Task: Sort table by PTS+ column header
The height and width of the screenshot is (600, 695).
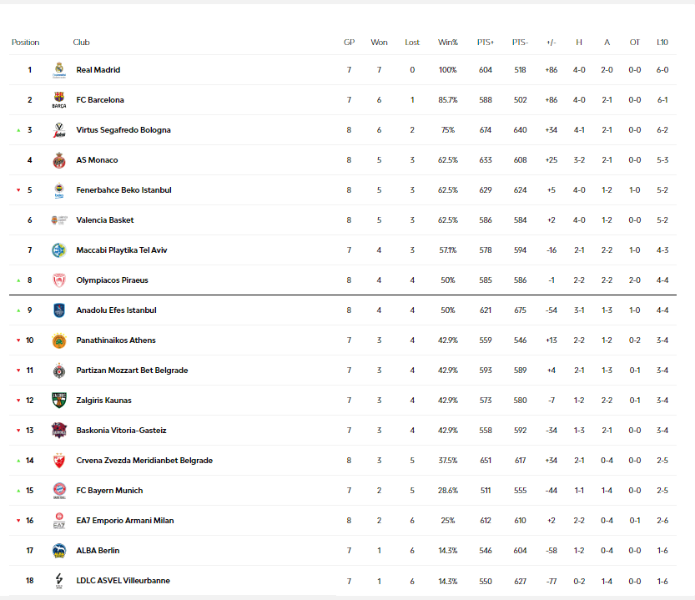Action: (486, 43)
